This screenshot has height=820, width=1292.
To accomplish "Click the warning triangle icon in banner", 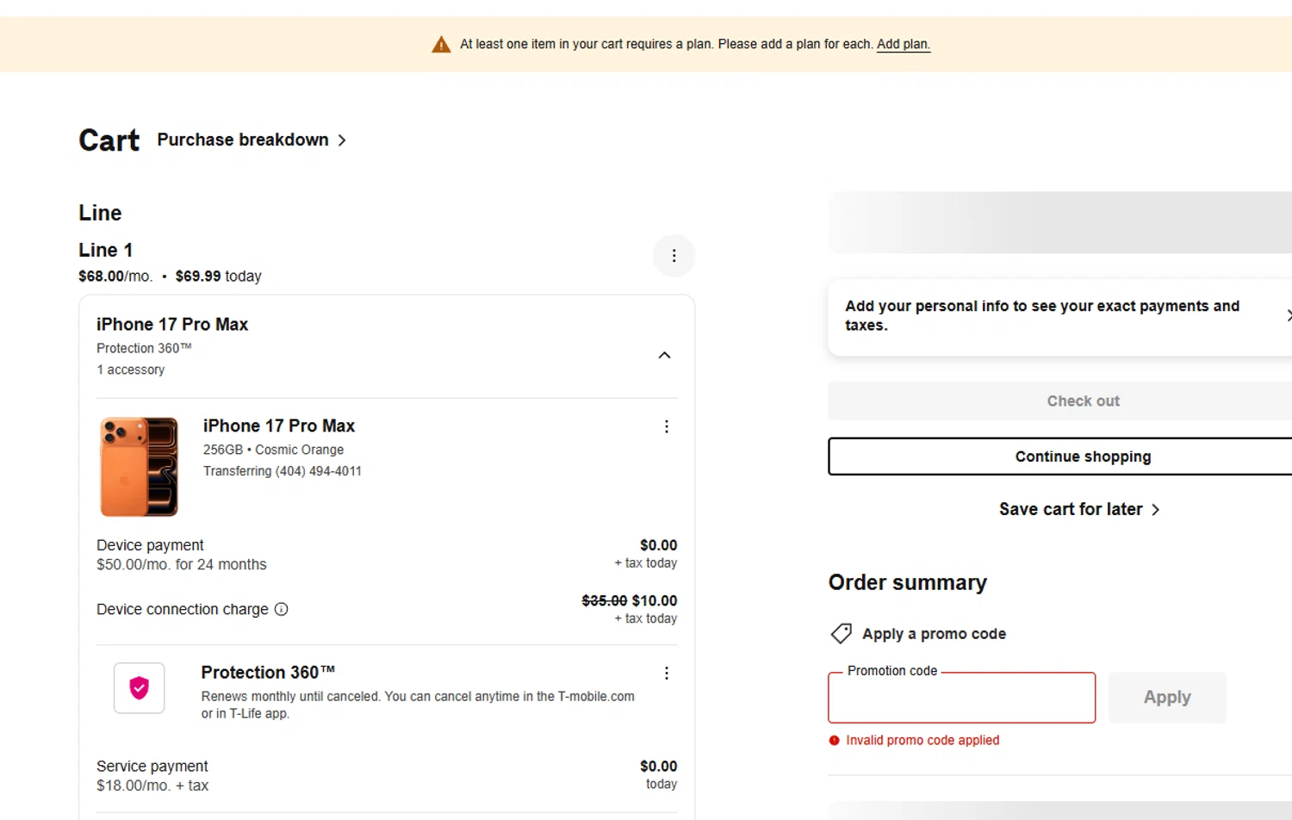I will 441,45.
